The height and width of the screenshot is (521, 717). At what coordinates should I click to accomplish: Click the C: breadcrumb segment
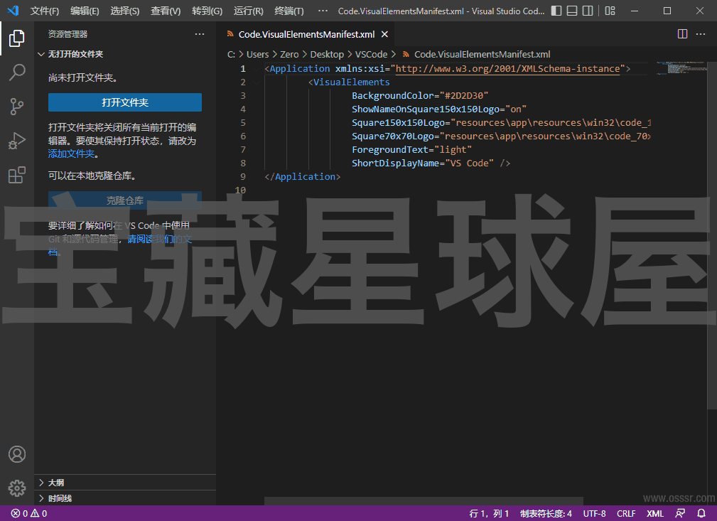[x=232, y=55]
